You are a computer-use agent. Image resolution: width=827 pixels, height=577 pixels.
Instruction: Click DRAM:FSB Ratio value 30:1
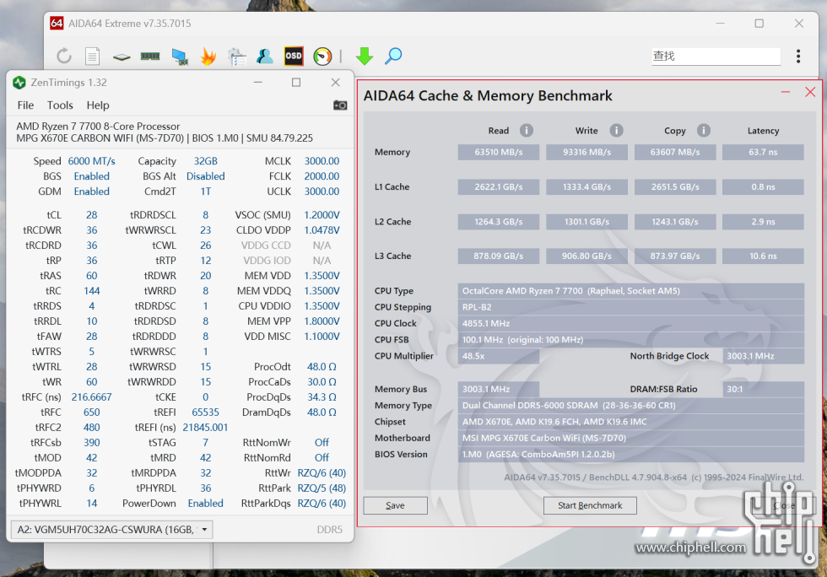[763, 389]
